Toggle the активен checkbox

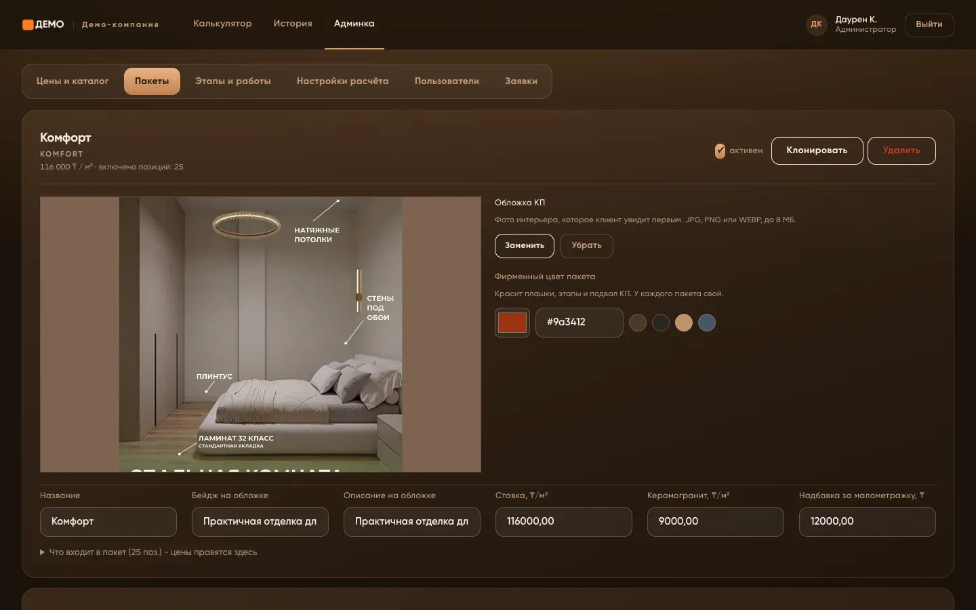coord(720,151)
